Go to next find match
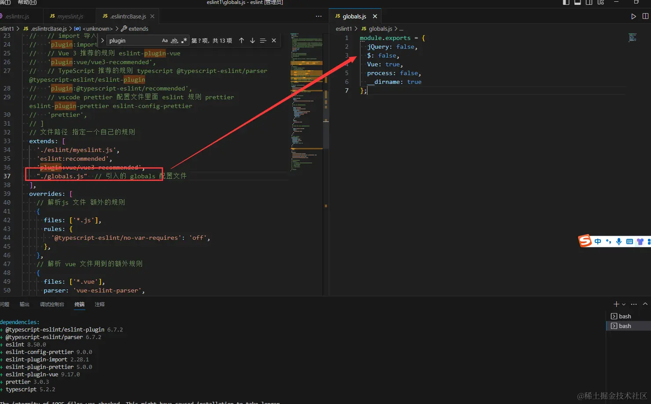The image size is (651, 404). tap(252, 40)
